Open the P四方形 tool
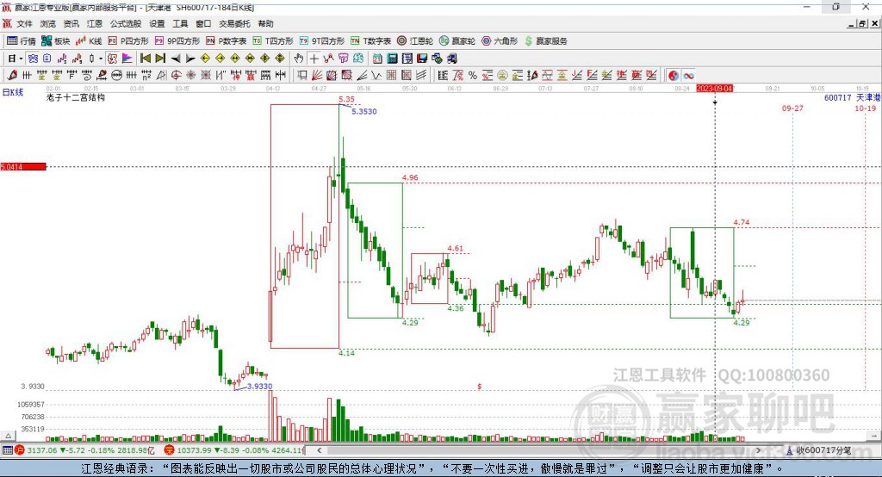The width and height of the screenshot is (882, 477). [x=128, y=41]
